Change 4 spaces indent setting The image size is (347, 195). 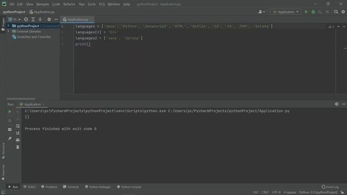click(x=290, y=192)
